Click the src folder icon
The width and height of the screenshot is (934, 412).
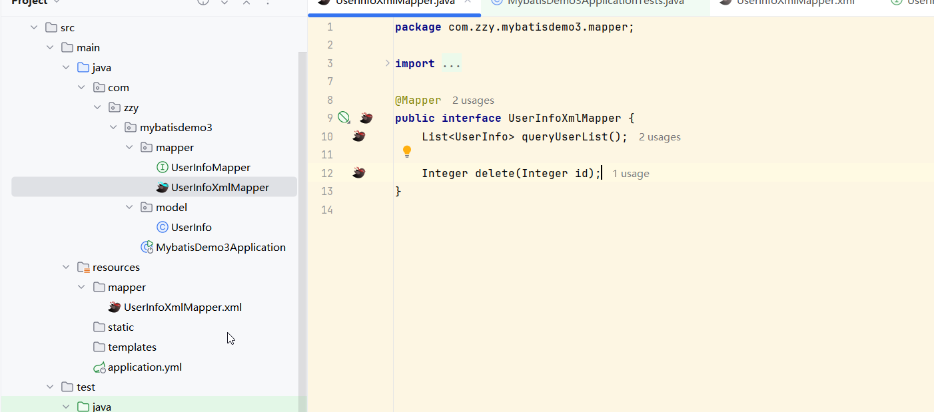coord(51,27)
